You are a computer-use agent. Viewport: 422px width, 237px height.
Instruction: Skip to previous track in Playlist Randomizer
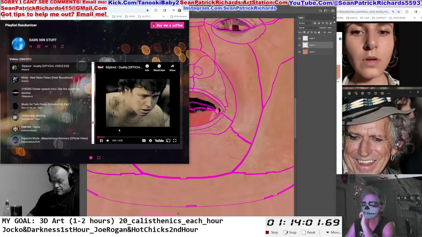[31, 46]
